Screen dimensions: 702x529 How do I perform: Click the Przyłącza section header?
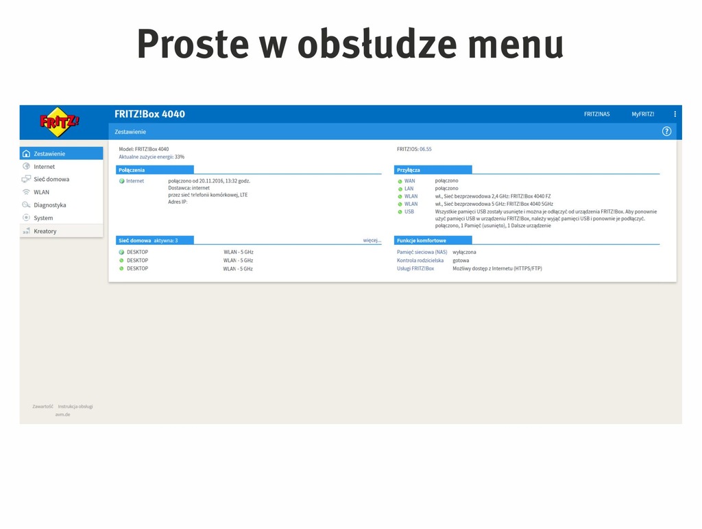coord(433,169)
